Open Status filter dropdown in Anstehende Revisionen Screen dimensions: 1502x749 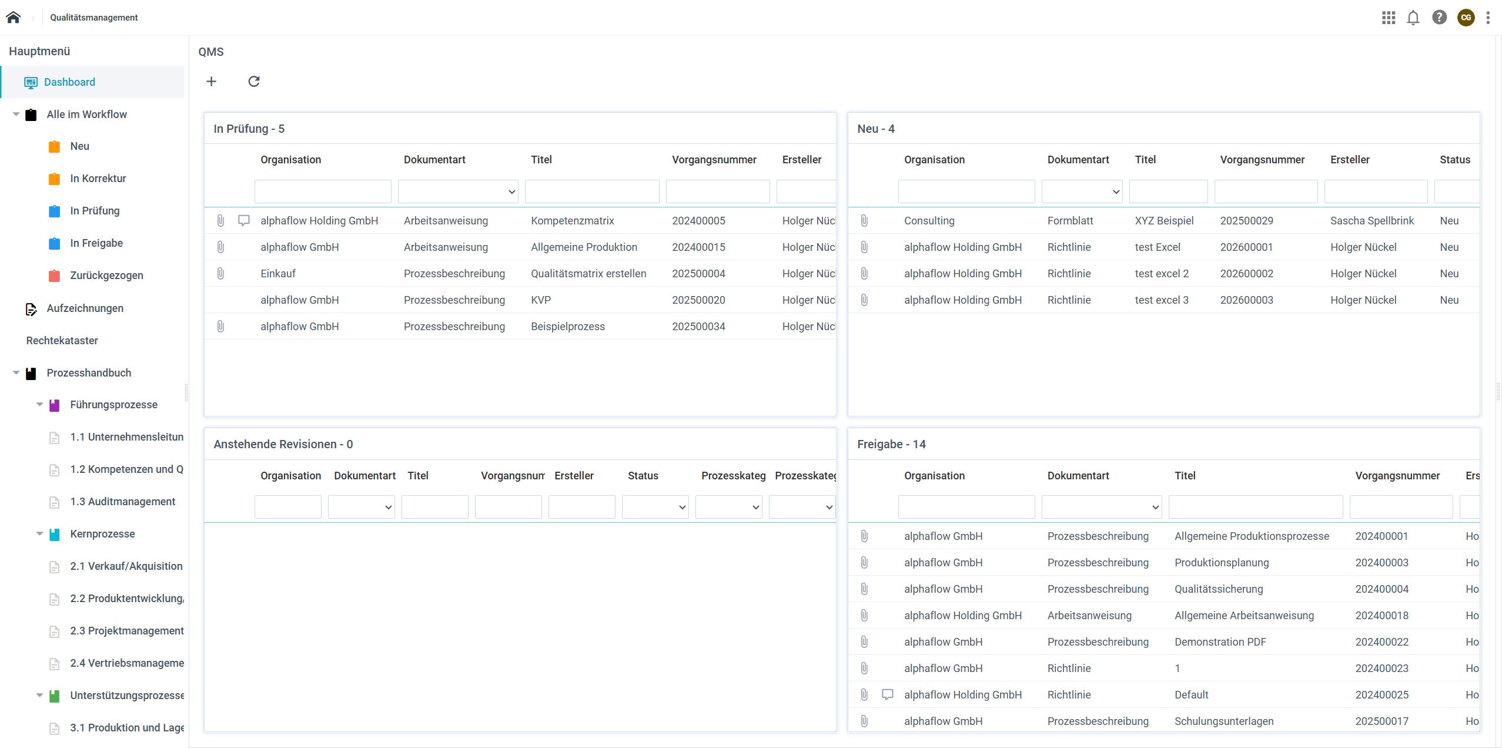[655, 507]
